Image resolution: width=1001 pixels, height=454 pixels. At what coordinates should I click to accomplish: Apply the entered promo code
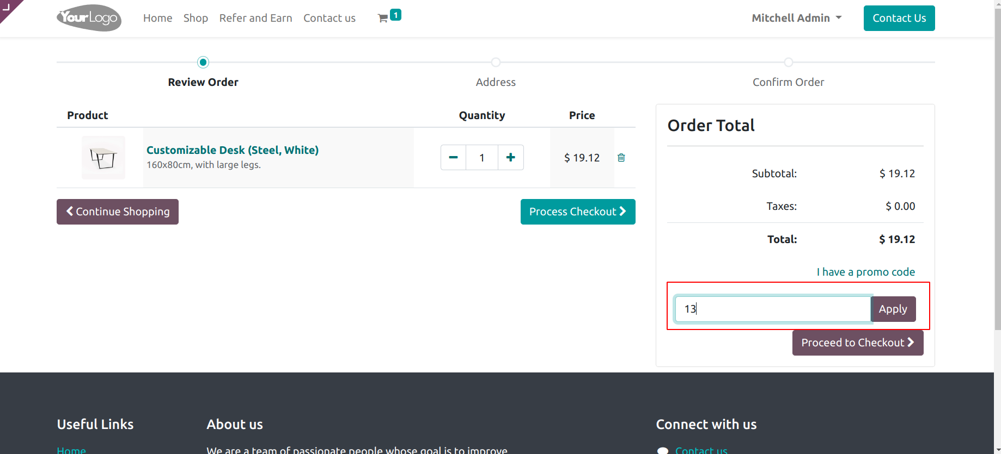[893, 309]
